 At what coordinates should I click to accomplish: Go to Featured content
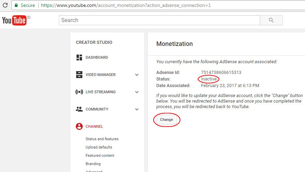[x=100, y=155]
